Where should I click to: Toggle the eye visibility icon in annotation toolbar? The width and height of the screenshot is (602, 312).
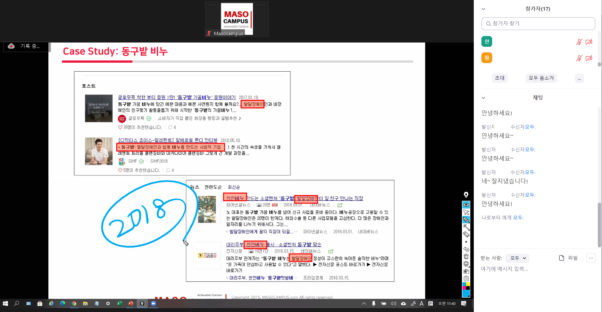tap(466, 205)
